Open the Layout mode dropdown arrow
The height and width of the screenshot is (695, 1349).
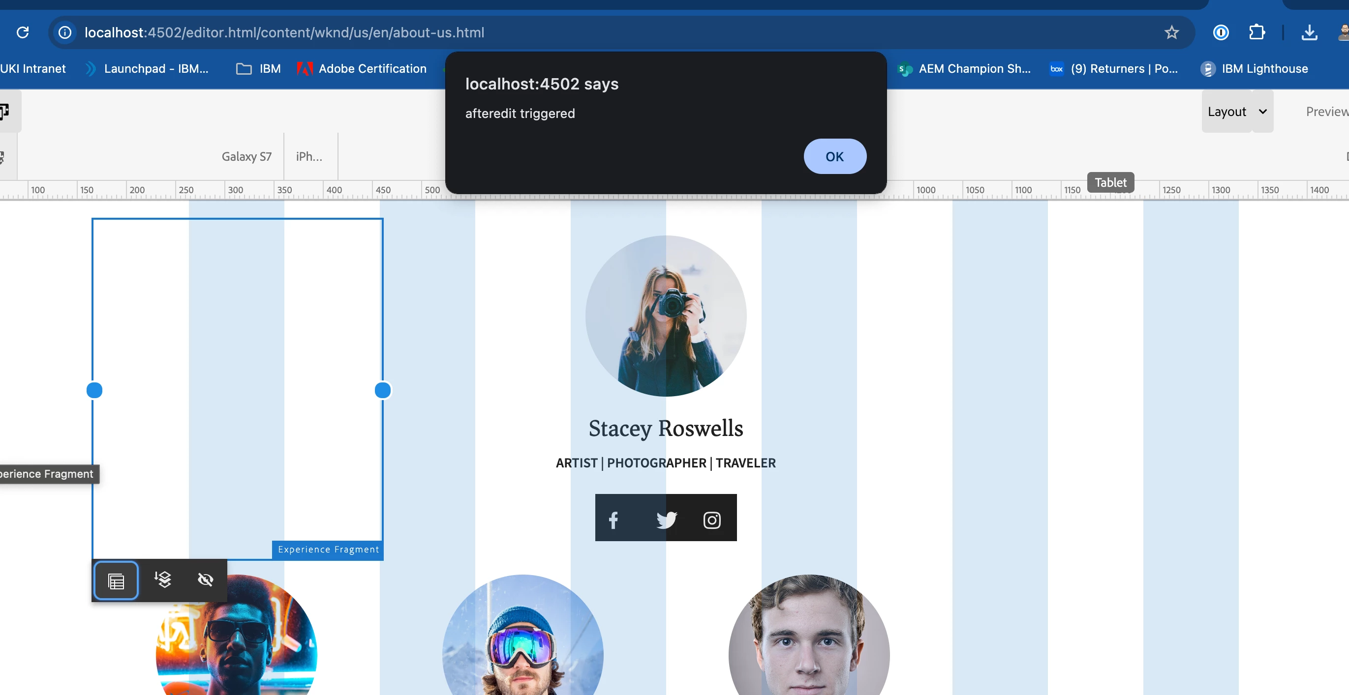1262,112
